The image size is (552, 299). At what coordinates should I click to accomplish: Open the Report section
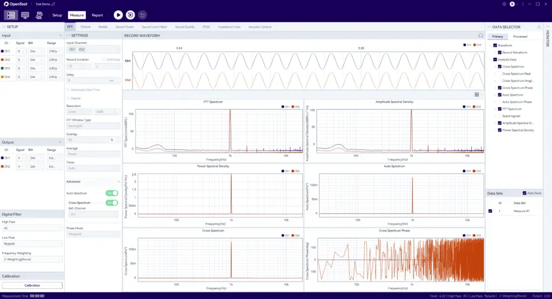pyautogui.click(x=97, y=15)
